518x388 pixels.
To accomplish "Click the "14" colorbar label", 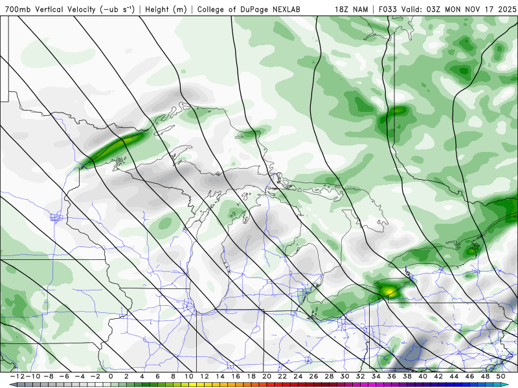I will 220,376.
